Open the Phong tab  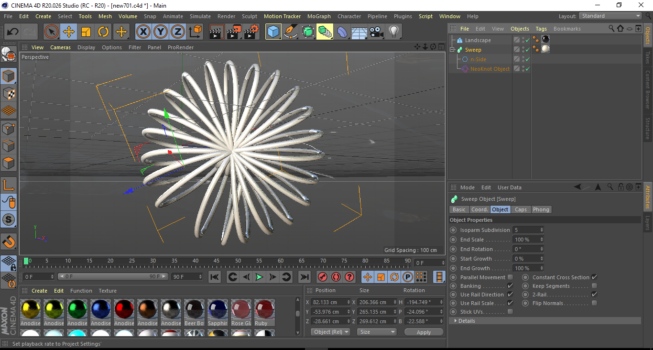tap(541, 209)
